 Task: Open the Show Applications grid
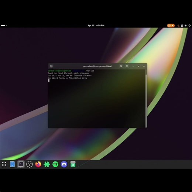click(x=4, y=164)
